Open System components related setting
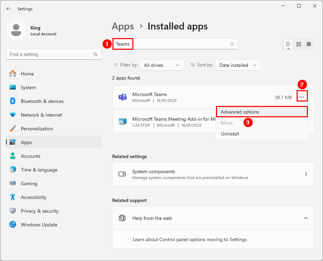Viewport: 323px width, 261px height. (213, 174)
